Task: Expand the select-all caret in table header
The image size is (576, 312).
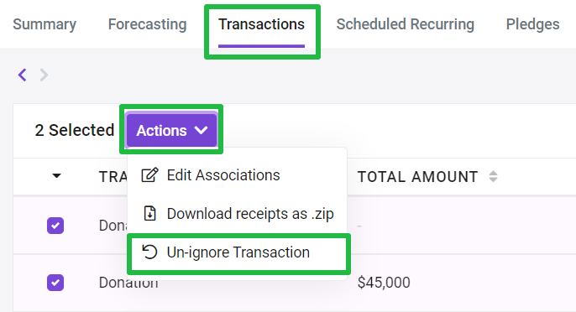Action: (x=56, y=176)
